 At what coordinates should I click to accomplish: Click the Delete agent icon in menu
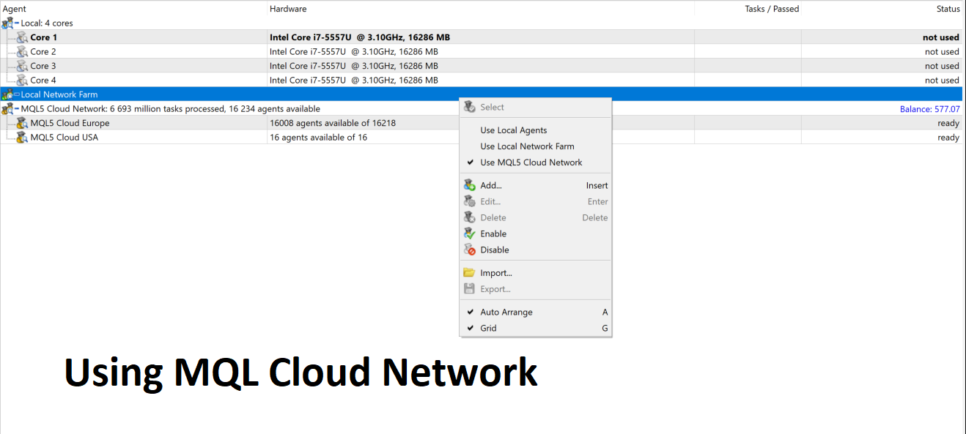[470, 217]
